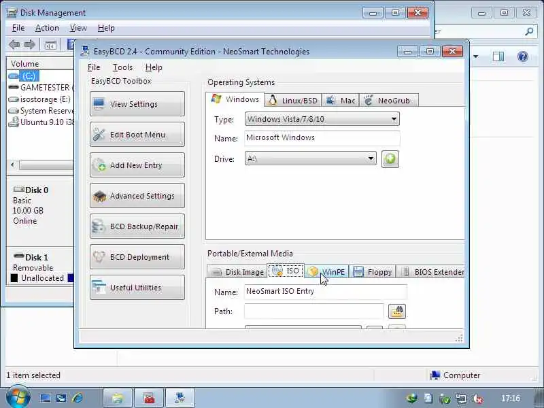The width and height of the screenshot is (544, 408).
Task: Open Disk Management View menu
Action: [78, 28]
